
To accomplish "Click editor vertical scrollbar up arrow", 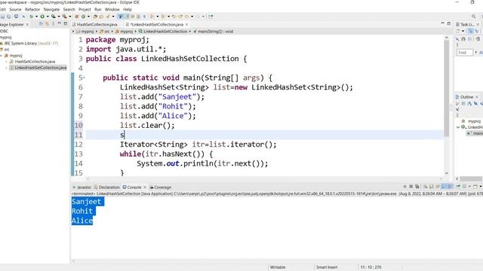I will pos(446,38).
